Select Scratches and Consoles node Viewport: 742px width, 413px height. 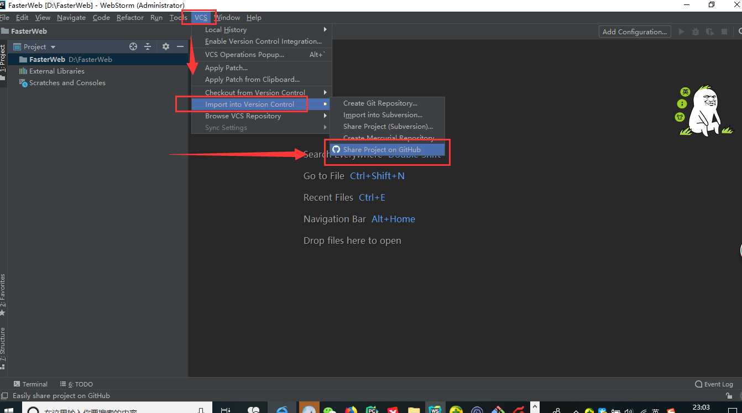(x=62, y=83)
